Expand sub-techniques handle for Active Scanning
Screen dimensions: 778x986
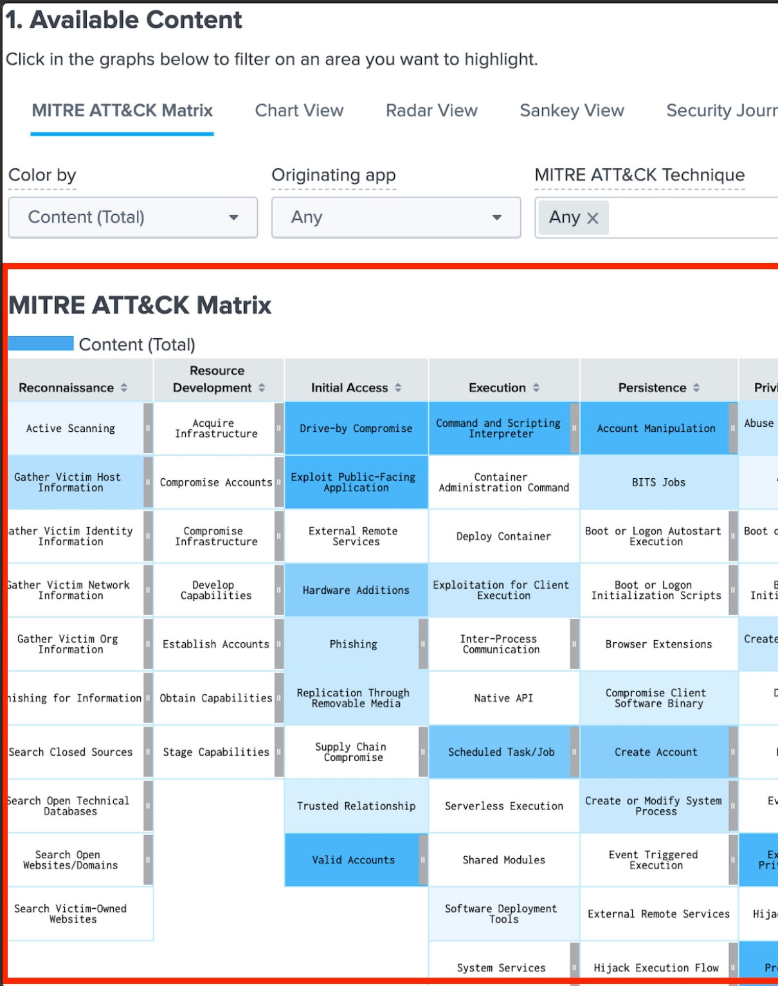pos(149,428)
